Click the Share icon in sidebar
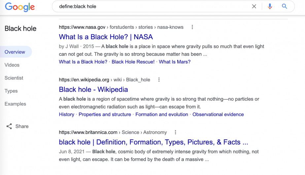This screenshot has width=305, height=175. (9, 126)
